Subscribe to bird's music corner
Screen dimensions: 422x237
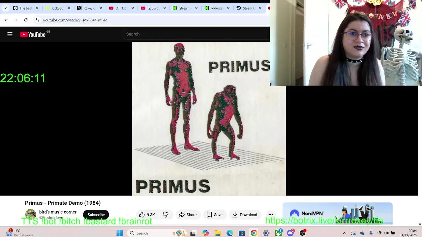point(96,215)
